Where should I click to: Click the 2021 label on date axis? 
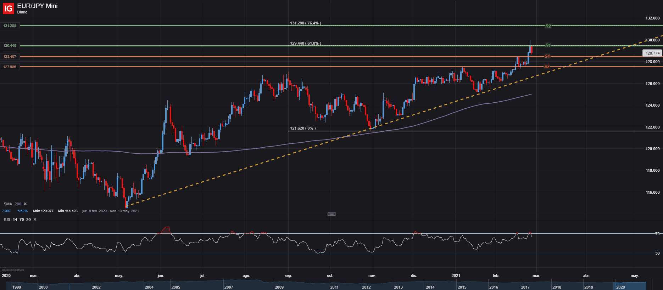[x=456, y=275]
